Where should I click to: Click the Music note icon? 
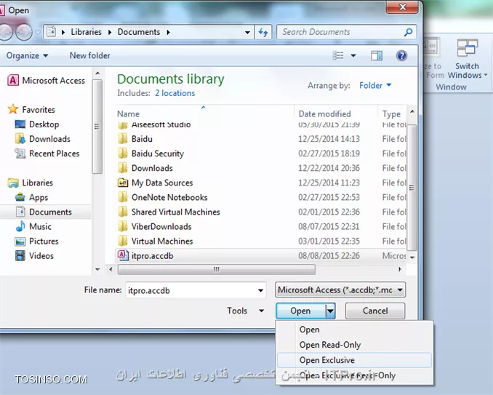[20, 226]
